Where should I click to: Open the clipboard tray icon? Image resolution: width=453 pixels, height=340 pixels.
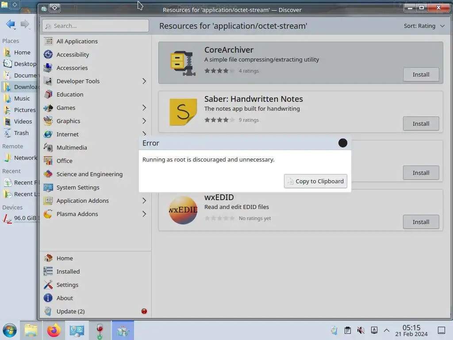tap(348, 330)
